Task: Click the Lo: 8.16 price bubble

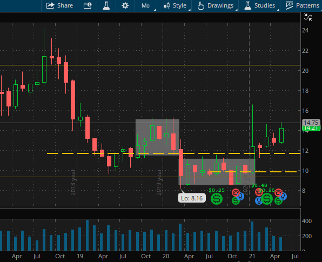Action: tap(192, 198)
